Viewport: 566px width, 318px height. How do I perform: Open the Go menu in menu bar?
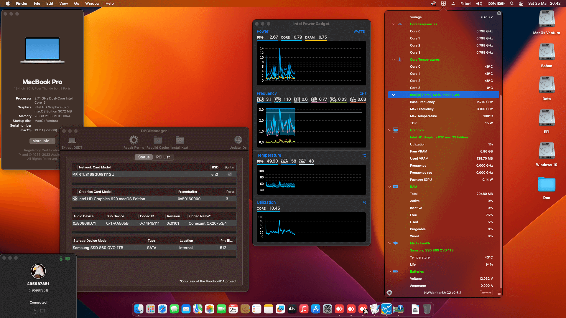click(x=77, y=4)
